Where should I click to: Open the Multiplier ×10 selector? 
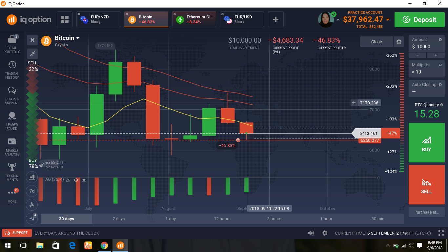(426, 69)
